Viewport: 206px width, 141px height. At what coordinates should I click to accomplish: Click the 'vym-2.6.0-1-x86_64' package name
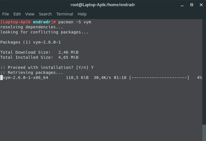(x=26, y=78)
